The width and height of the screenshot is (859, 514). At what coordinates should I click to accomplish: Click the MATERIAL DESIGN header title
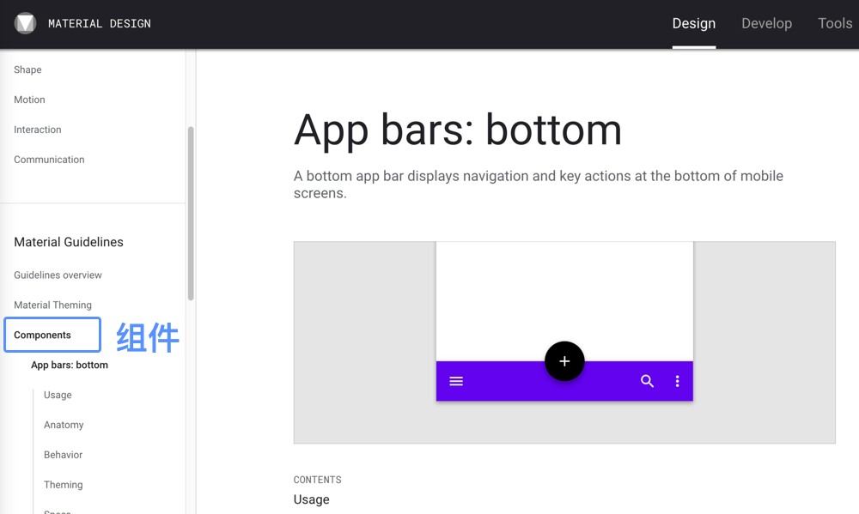99,23
